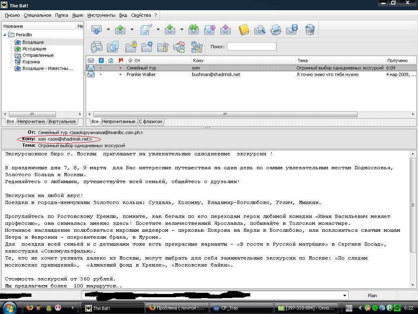
Task: Select the Исходящие folder
Action: pos(34,49)
